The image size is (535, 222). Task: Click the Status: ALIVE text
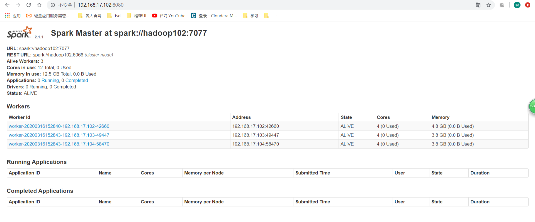[x=22, y=93]
